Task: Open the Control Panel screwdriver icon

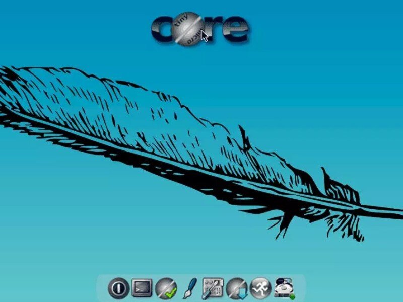Action: coord(213,288)
